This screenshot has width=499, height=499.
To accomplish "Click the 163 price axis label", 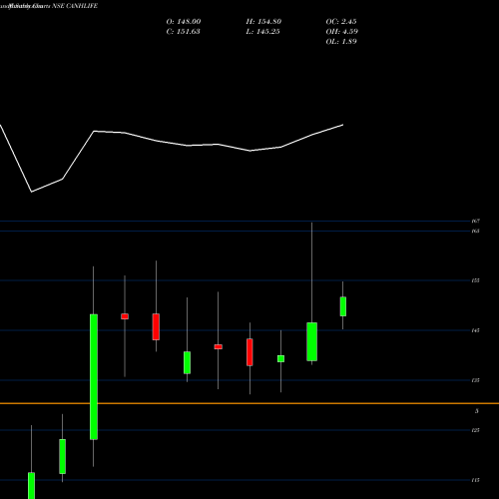I will tap(475, 231).
